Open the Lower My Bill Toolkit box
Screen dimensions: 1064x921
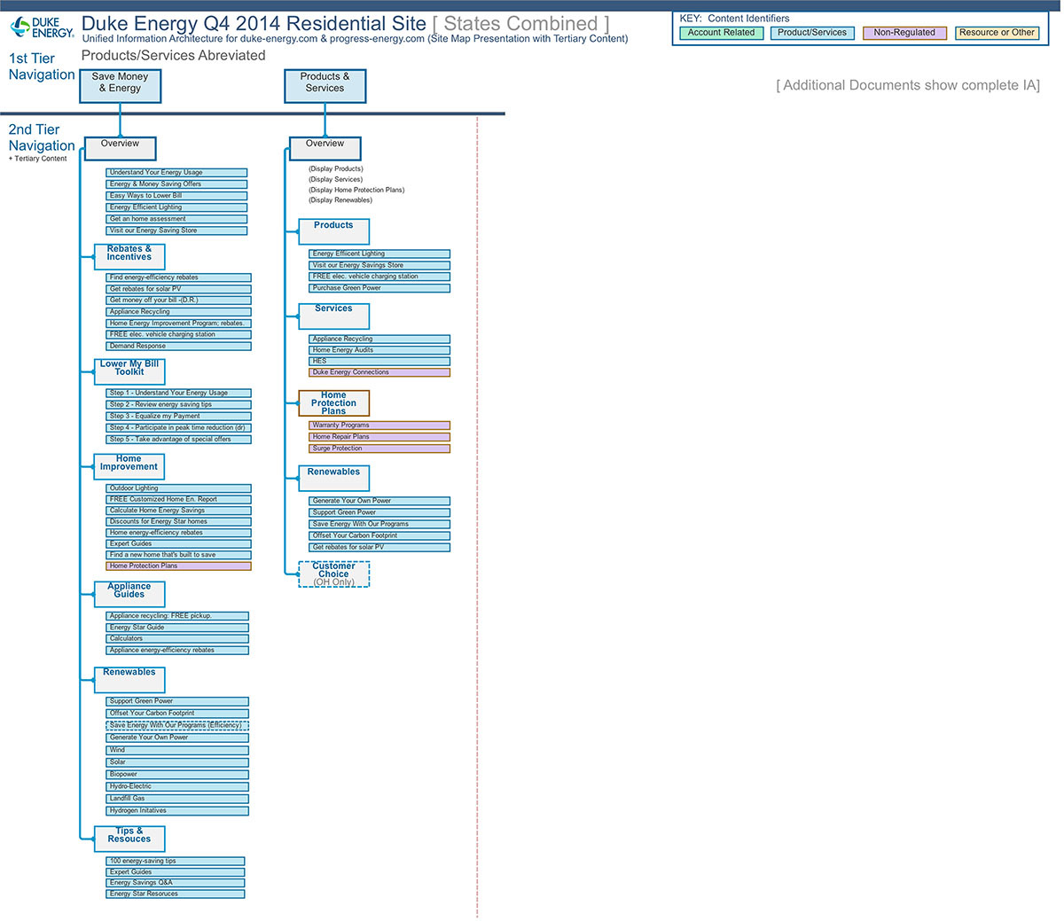pyautogui.click(x=129, y=371)
